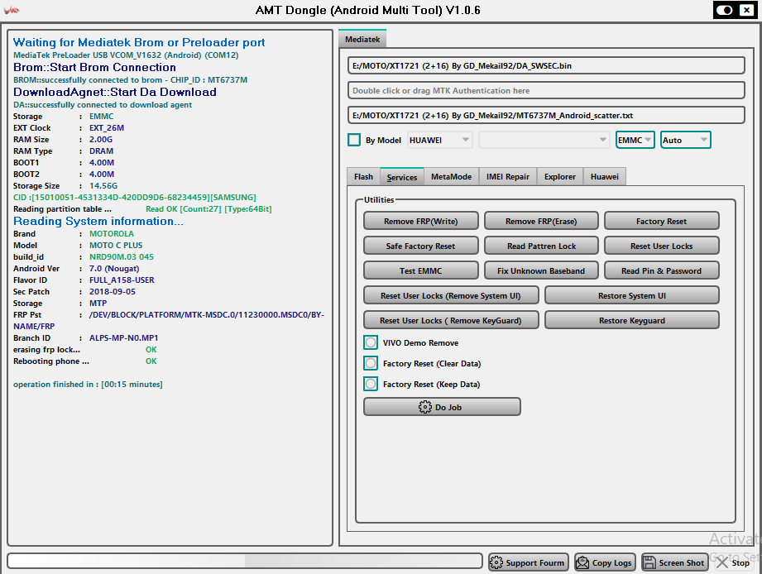762x574 pixels.
Task: Take a Screen Shot via button
Action: [x=674, y=562]
